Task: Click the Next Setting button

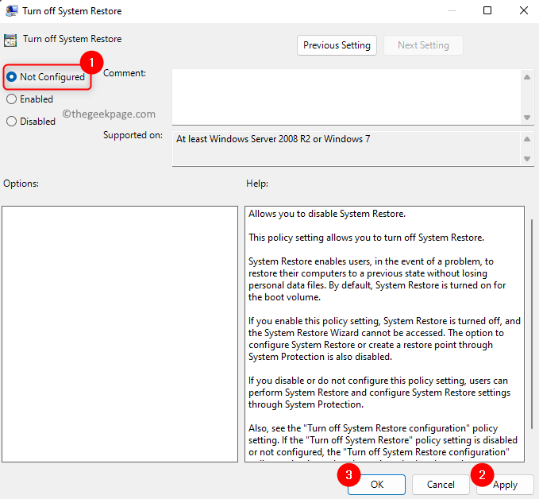Action: pos(423,45)
